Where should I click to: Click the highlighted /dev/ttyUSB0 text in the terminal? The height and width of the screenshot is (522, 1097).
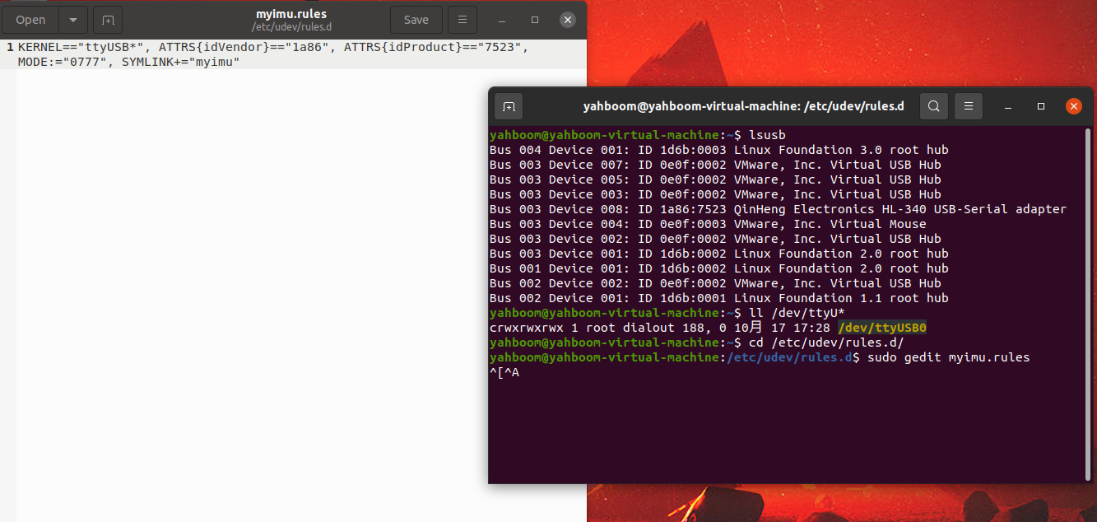pyautogui.click(x=882, y=328)
